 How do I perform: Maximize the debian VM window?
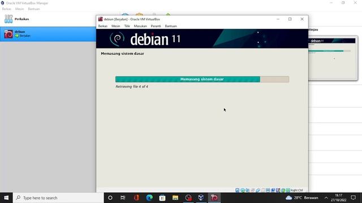click(x=290, y=19)
